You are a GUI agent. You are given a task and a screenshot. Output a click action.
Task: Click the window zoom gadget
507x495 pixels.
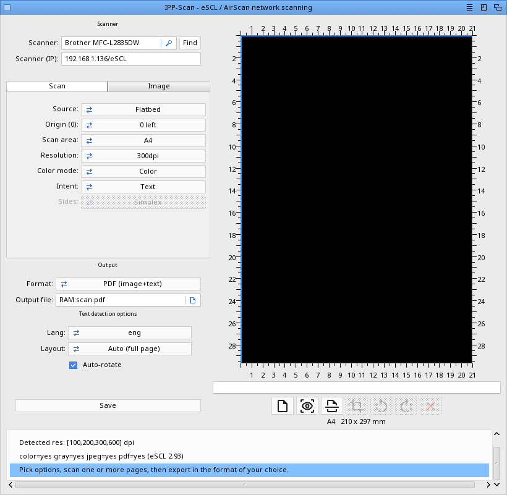pyautogui.click(x=484, y=7)
